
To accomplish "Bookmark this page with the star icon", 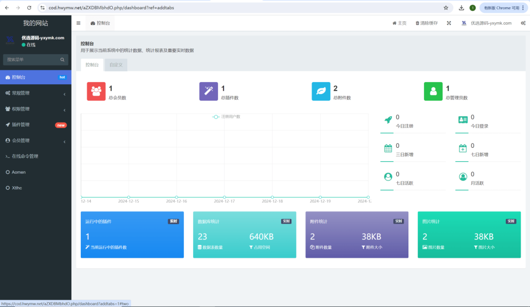I will pos(446,8).
